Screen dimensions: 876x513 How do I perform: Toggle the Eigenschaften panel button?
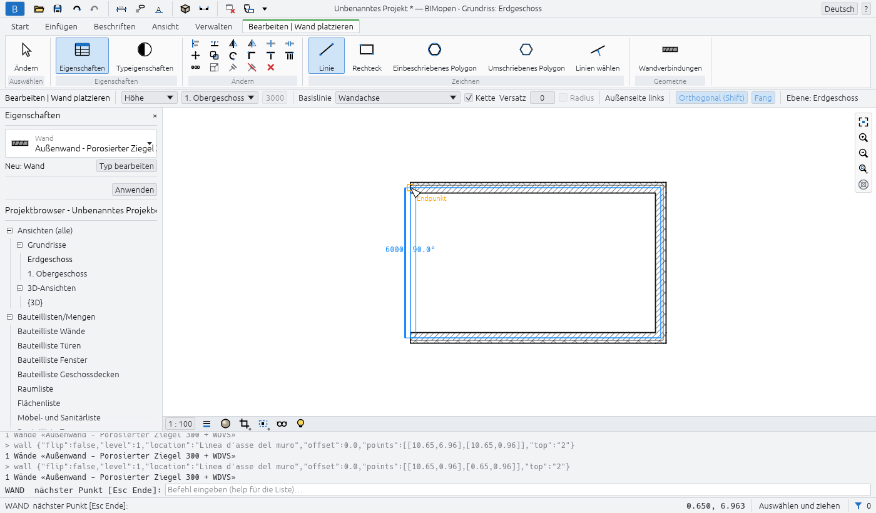pyautogui.click(x=82, y=56)
